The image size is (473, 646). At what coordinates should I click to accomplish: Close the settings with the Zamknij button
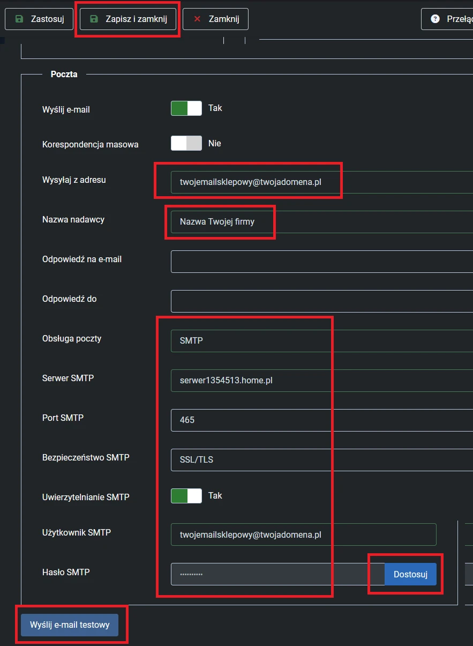click(x=215, y=19)
